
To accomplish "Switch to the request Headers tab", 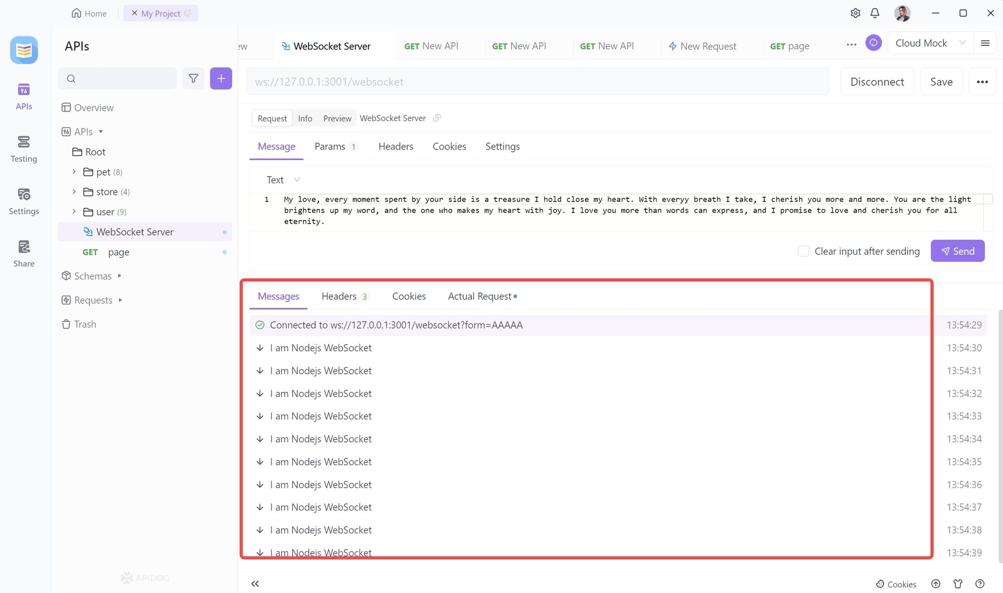I will point(396,146).
